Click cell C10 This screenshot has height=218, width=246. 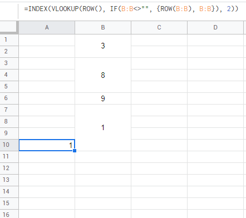(x=159, y=145)
